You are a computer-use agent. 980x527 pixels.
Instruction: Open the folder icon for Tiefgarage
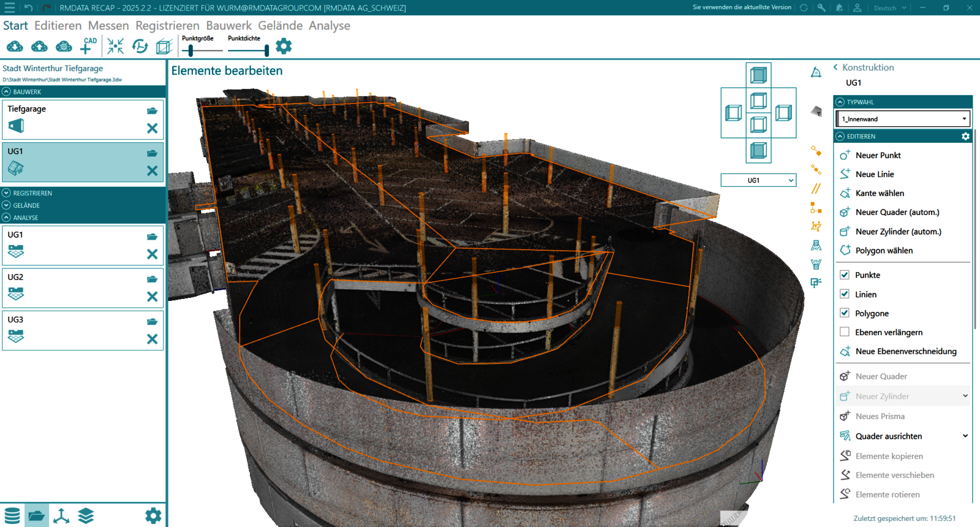point(152,111)
